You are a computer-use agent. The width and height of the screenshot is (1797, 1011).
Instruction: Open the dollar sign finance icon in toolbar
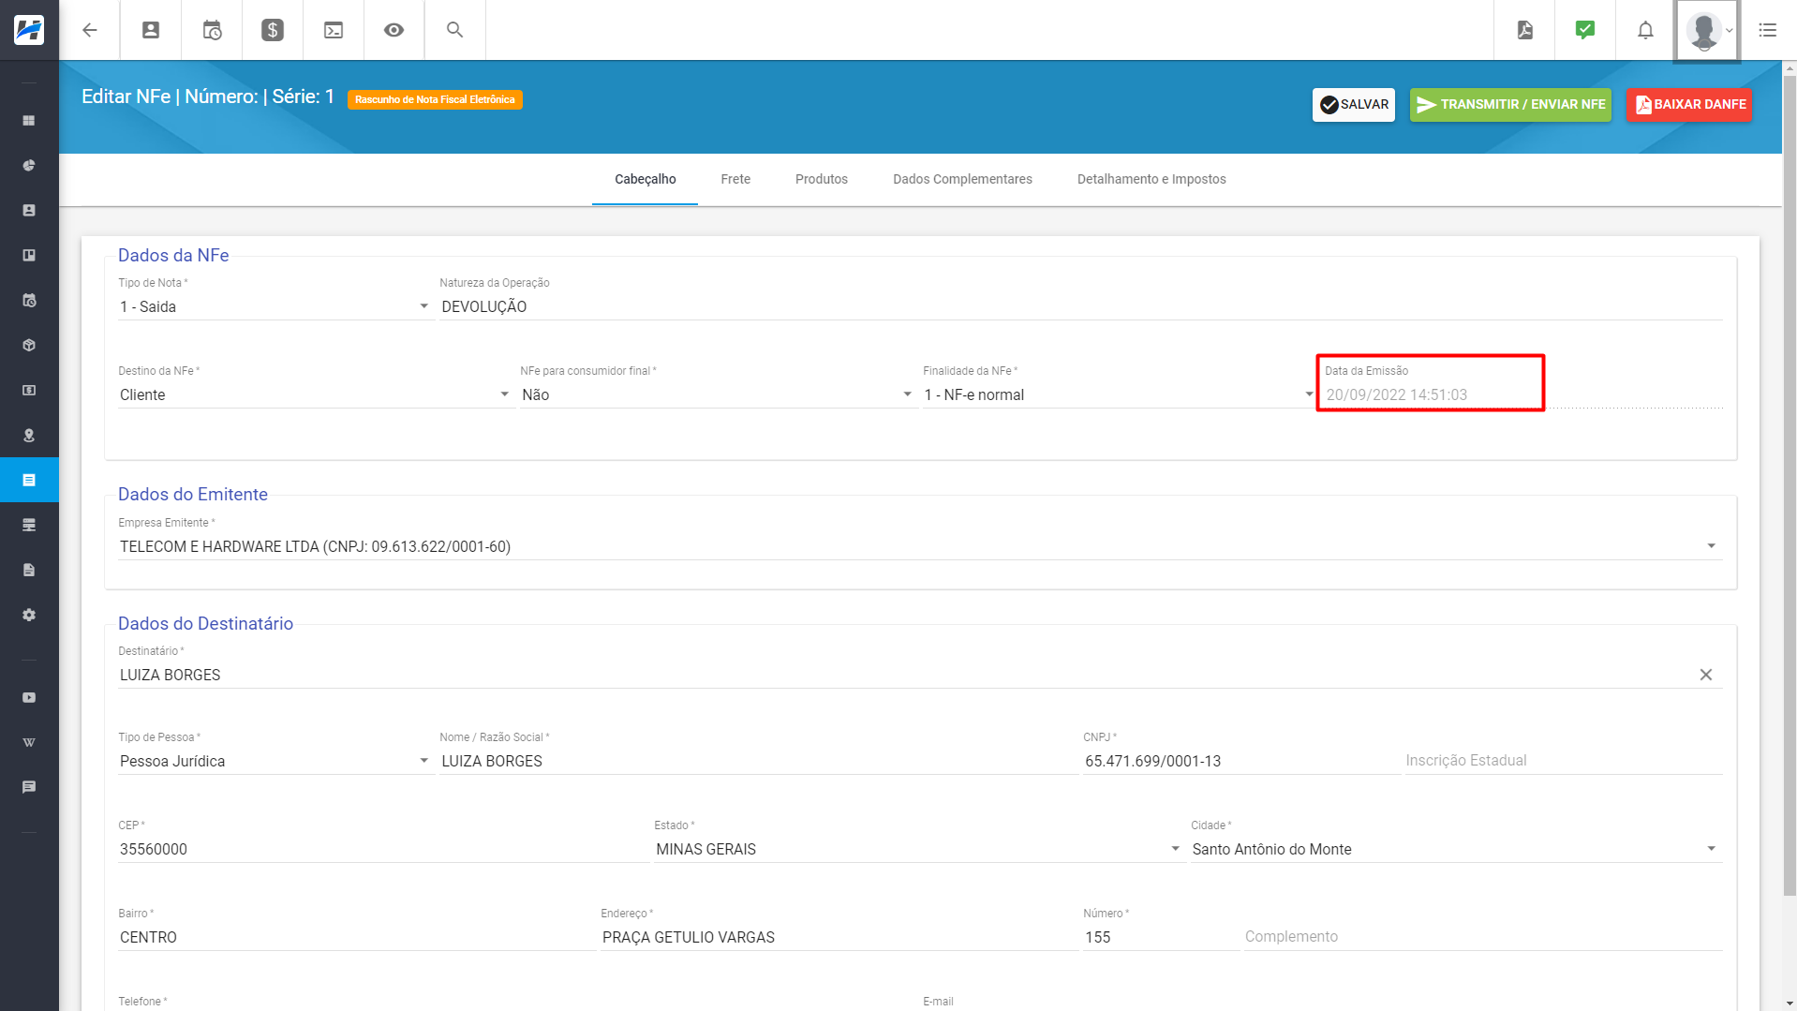click(x=273, y=30)
